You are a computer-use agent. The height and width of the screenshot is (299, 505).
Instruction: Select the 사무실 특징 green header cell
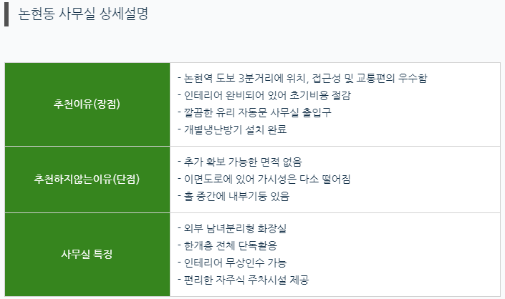pyautogui.click(x=87, y=255)
